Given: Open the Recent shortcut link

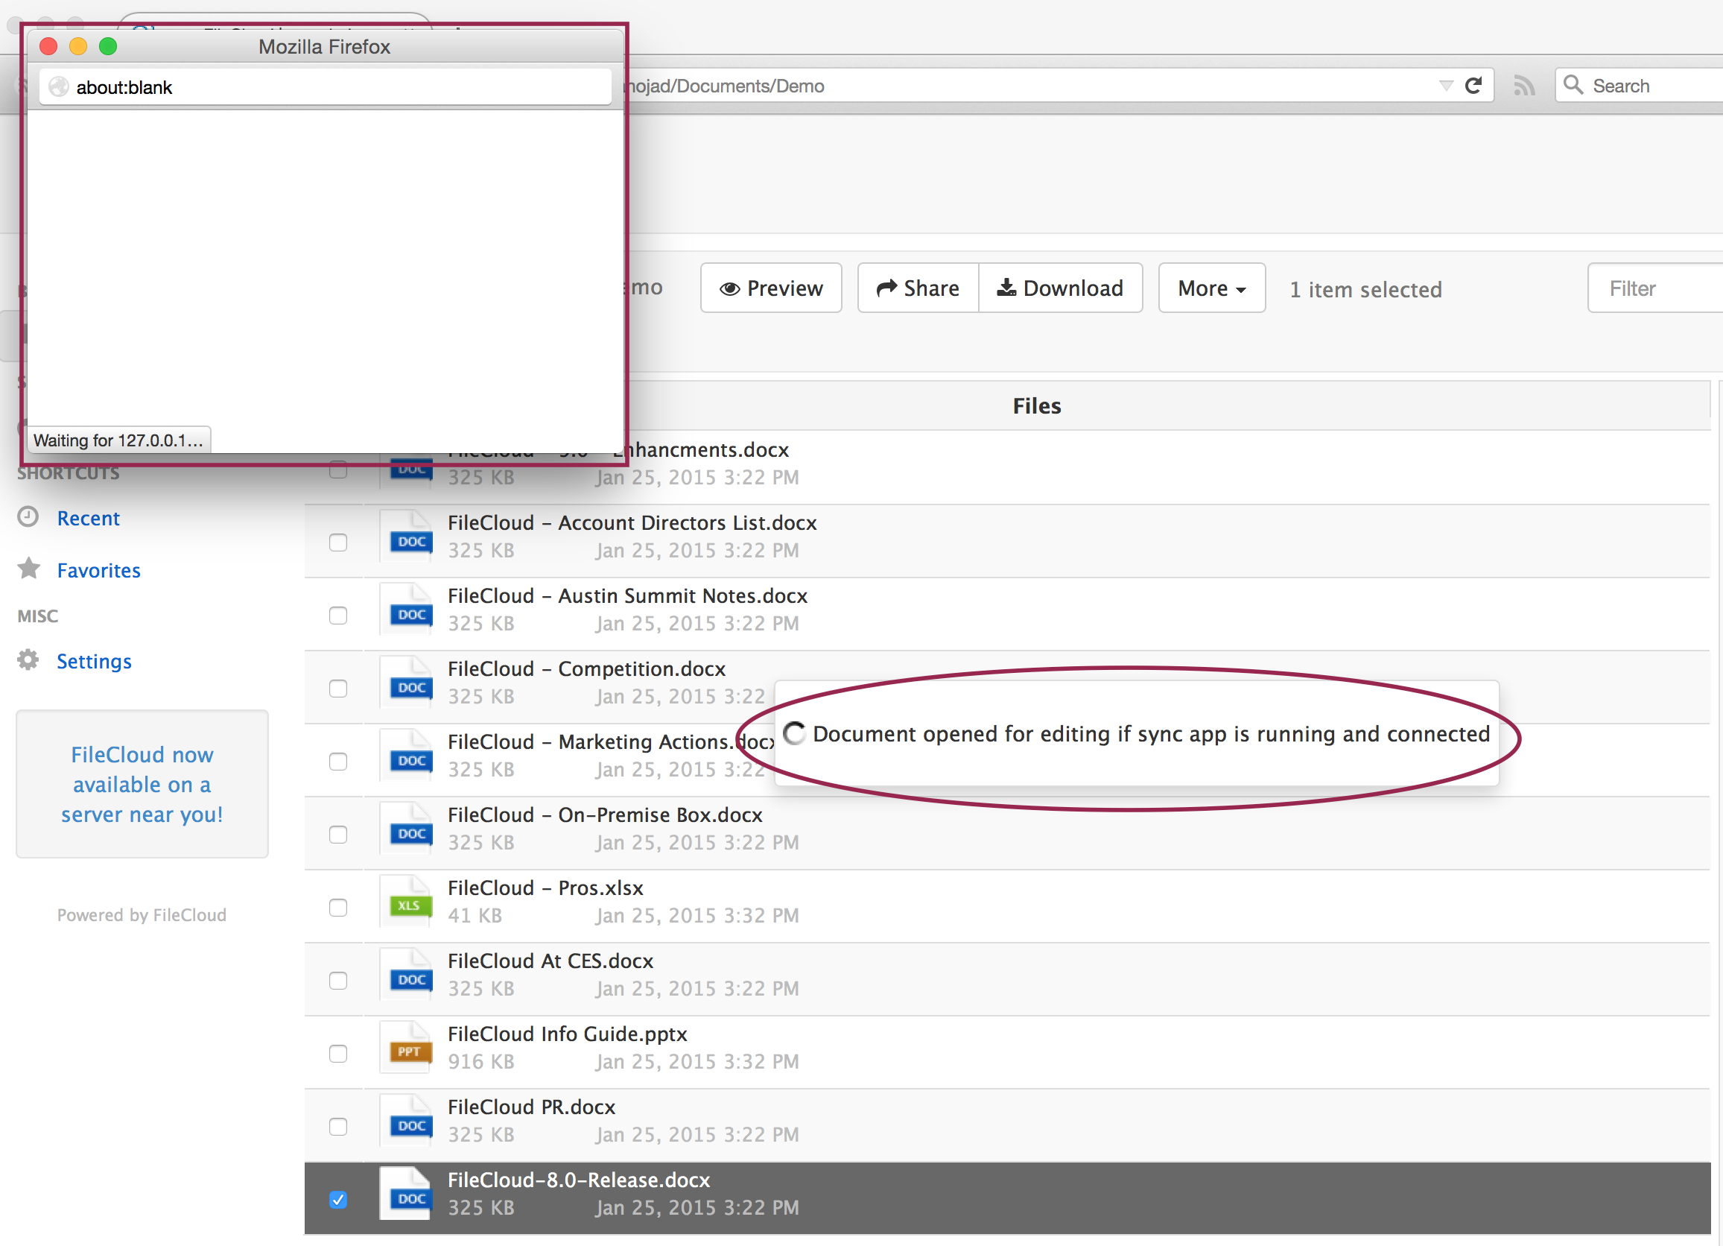Looking at the screenshot, I should tap(88, 519).
